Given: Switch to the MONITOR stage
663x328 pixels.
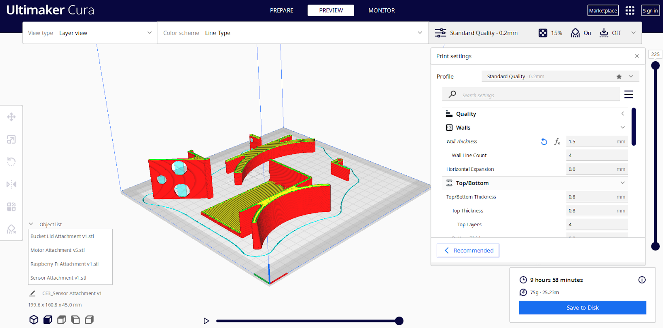Looking at the screenshot, I should (382, 10).
